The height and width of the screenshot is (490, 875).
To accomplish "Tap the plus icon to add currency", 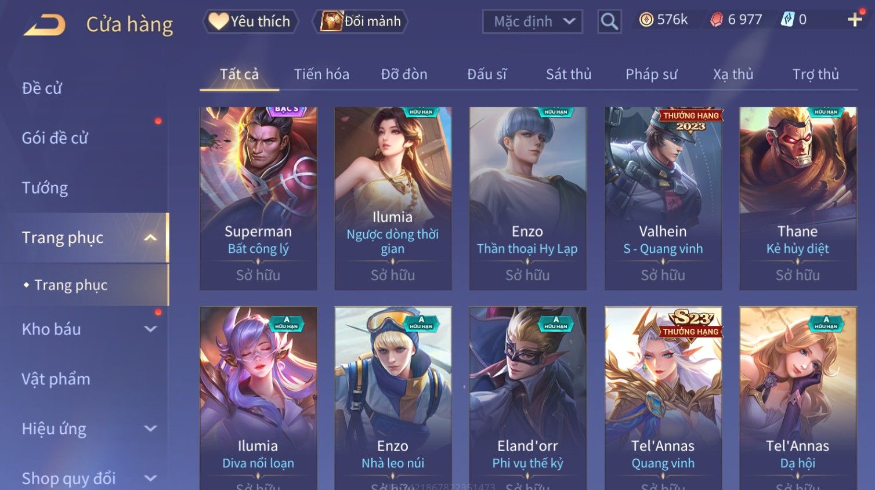I will pyautogui.click(x=855, y=20).
